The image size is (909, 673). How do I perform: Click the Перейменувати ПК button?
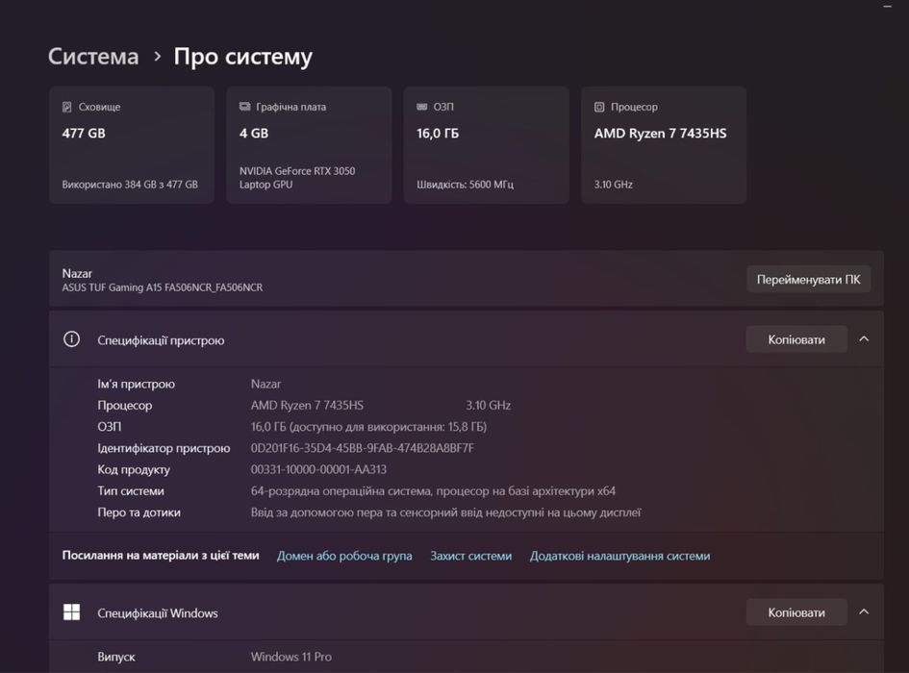tap(808, 280)
